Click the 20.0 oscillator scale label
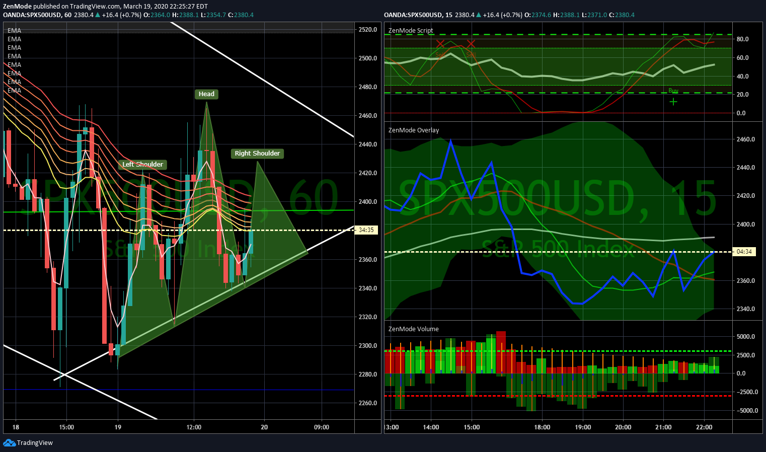 [742, 95]
